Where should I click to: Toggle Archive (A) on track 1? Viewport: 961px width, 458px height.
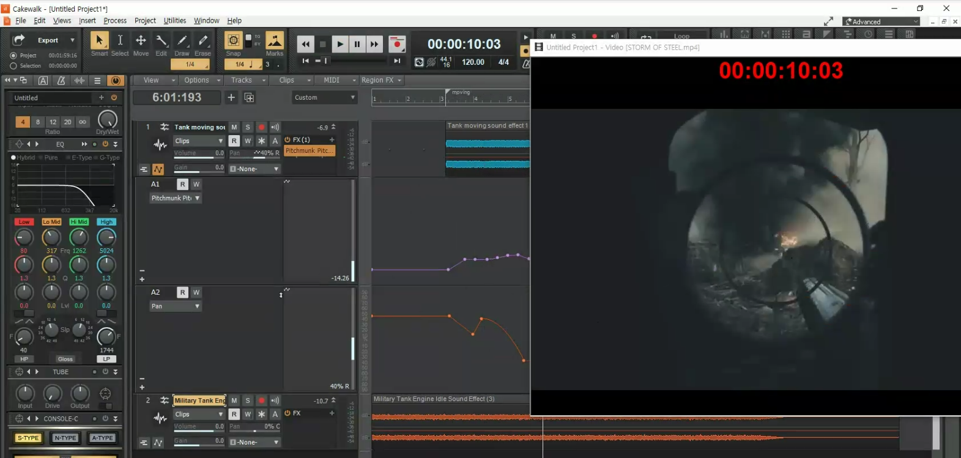pyautogui.click(x=275, y=141)
